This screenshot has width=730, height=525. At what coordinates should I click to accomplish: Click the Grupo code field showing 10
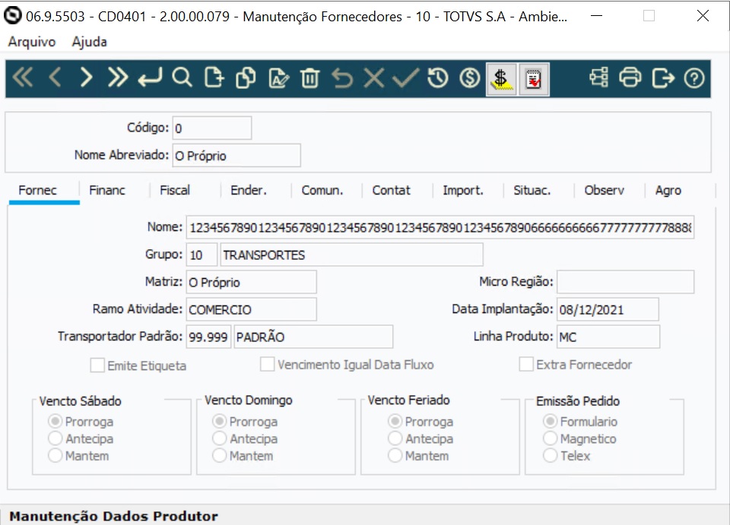(202, 255)
